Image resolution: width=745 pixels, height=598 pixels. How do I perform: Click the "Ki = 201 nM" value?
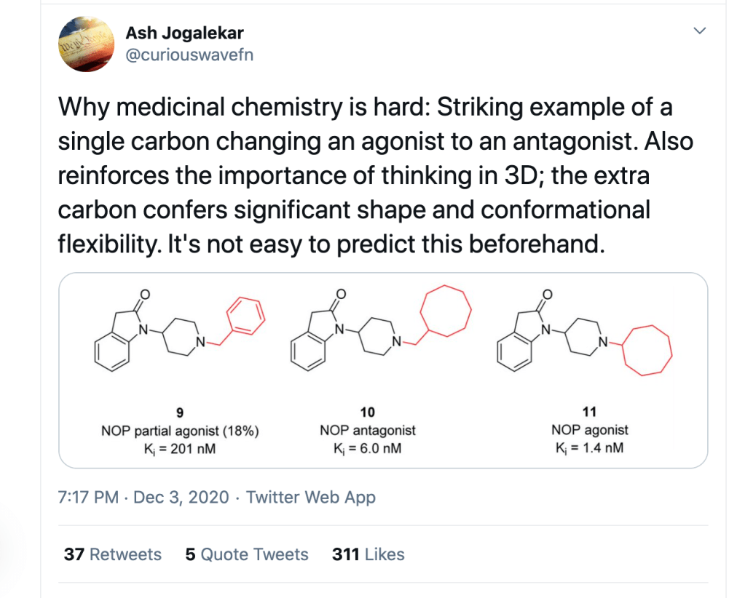point(180,447)
